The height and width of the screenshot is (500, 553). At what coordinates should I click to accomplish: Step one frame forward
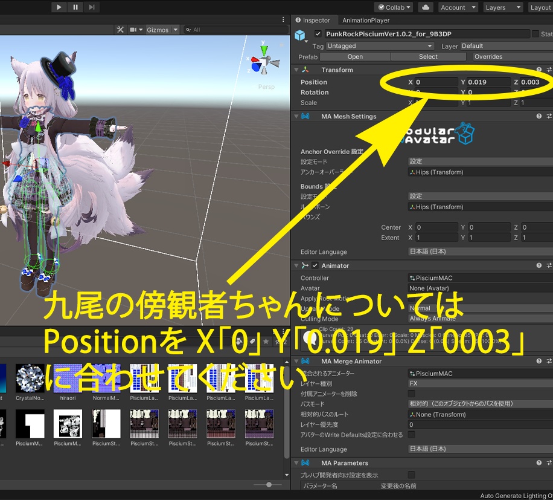92,7
